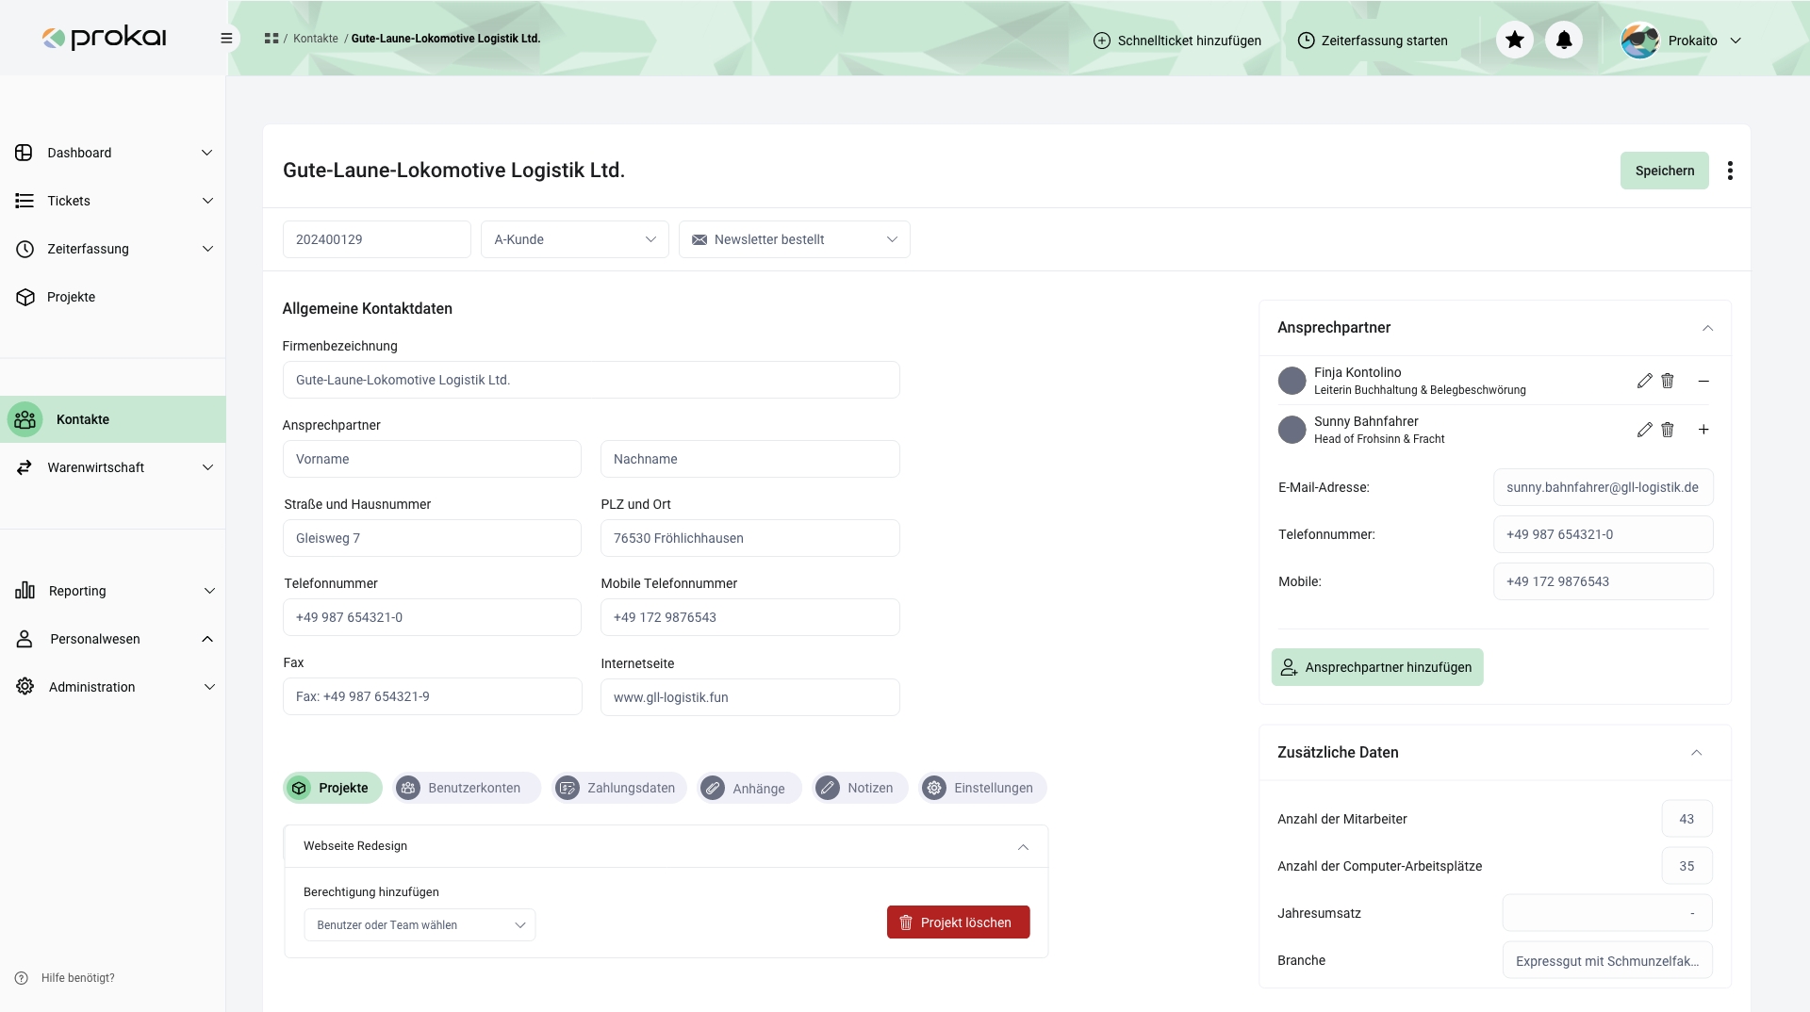1810x1012 pixels.
Task: Switch to the Notizen tab
Action: 858,788
